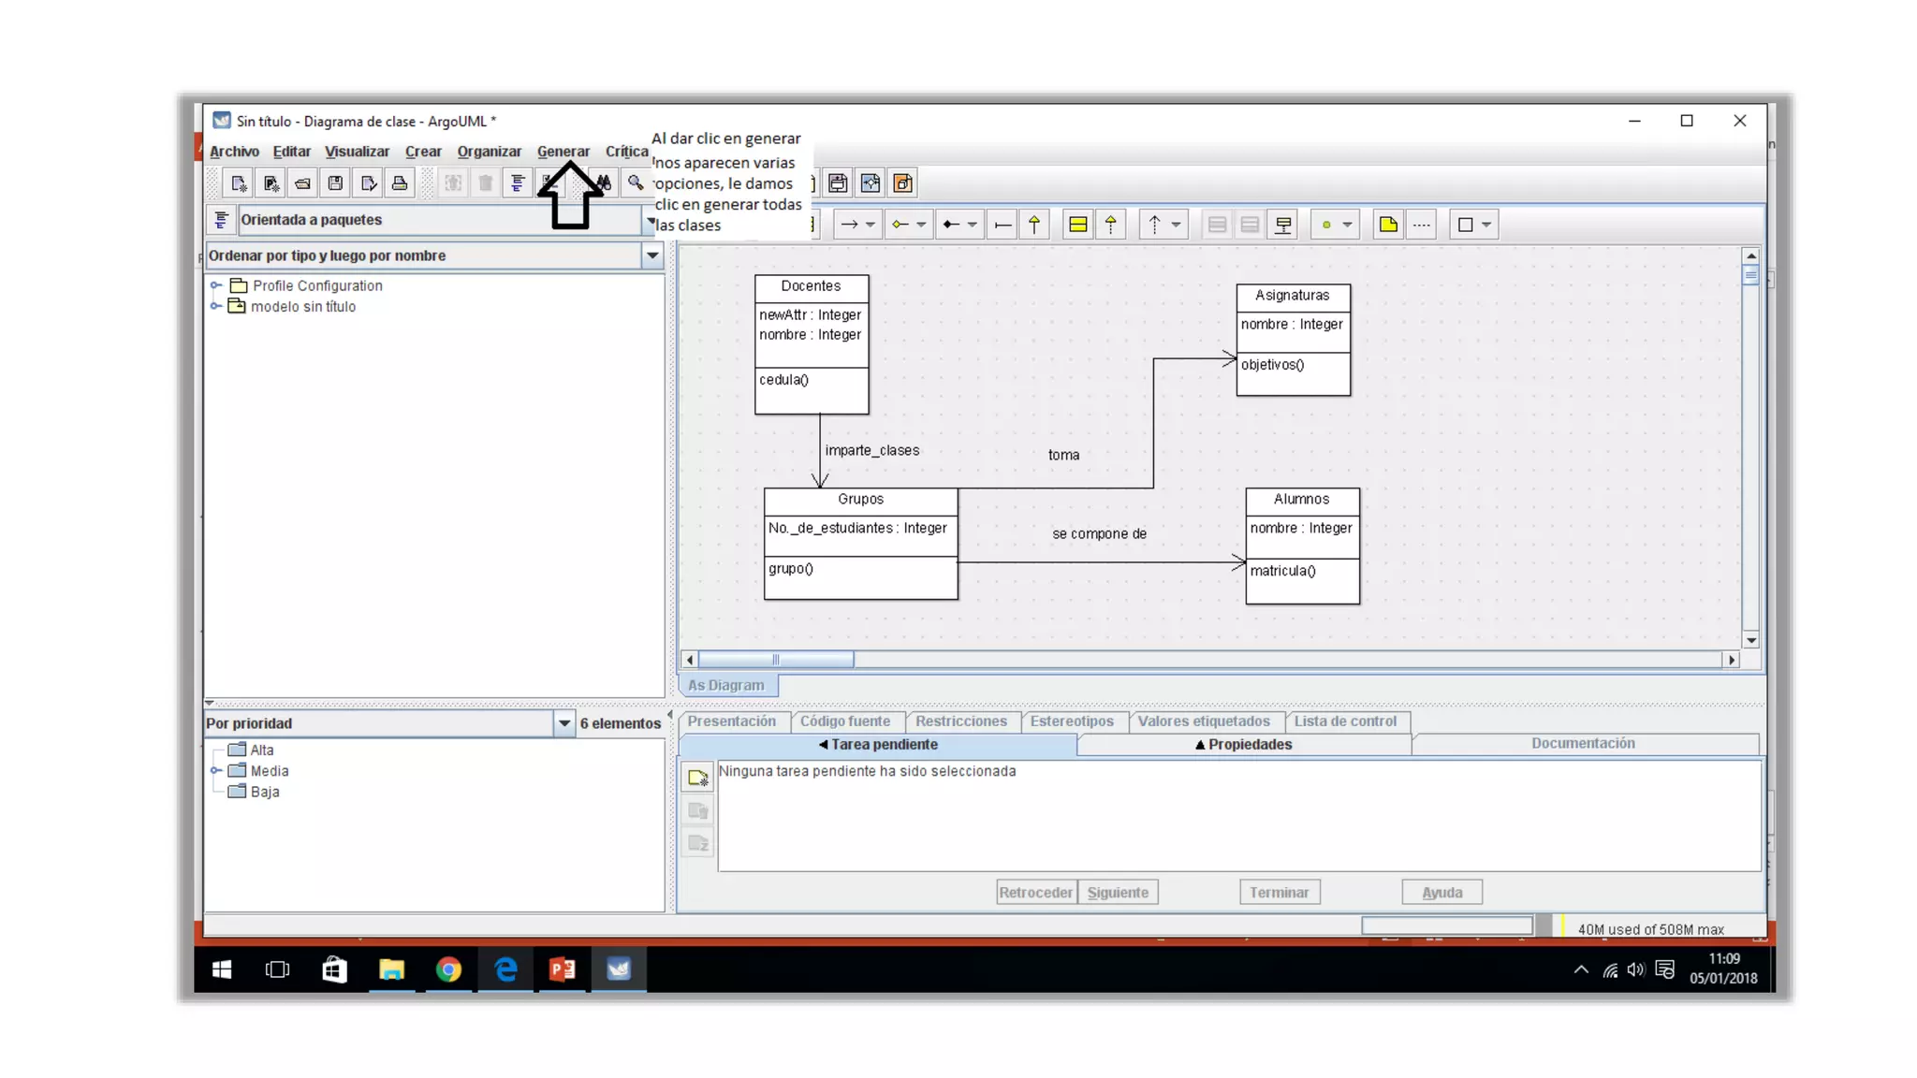This screenshot has width=1917, height=1078.
Task: Click the Ayuda button
Action: (x=1441, y=893)
